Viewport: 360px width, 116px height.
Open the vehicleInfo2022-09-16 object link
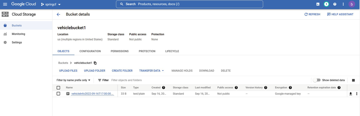point(93,94)
